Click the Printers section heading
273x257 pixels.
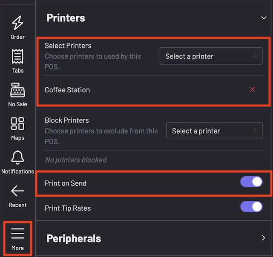click(66, 18)
